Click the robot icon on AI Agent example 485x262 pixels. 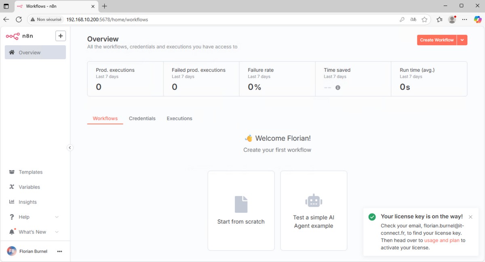(314, 200)
